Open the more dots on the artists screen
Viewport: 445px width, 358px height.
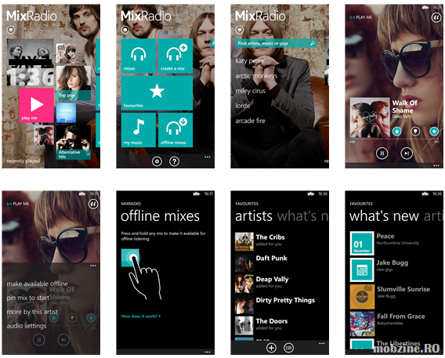(321, 344)
